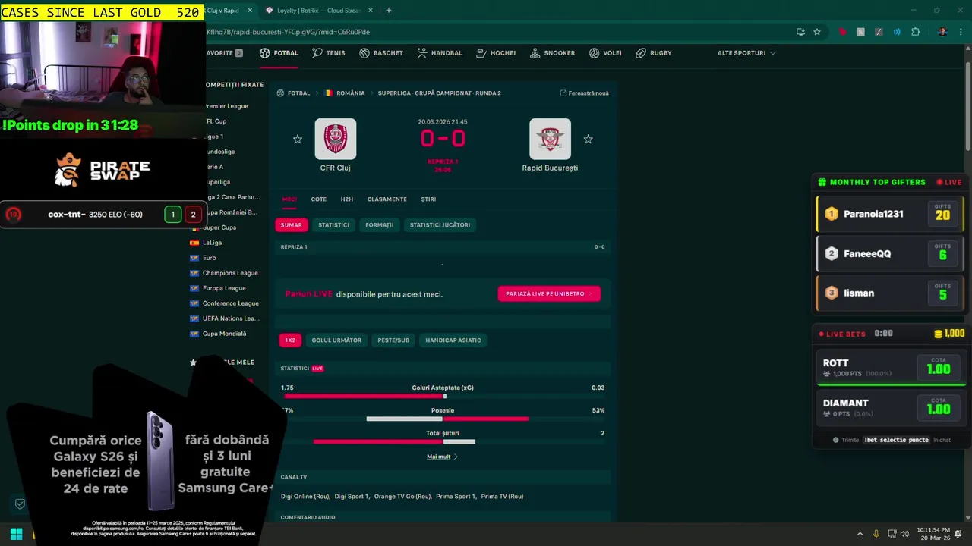
Task: Click the microphone tray icon
Action: [x=876, y=534]
